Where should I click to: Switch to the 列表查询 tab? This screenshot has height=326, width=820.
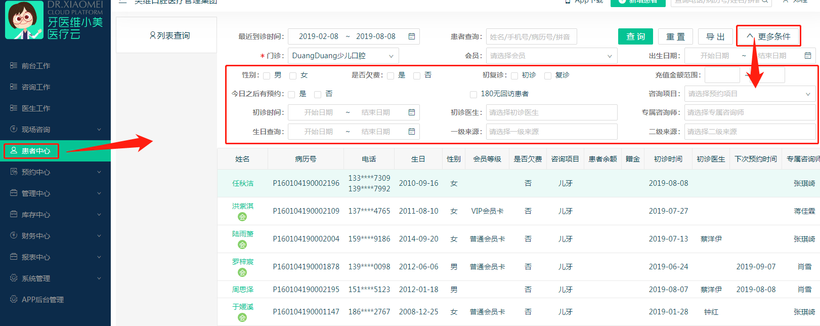[x=169, y=35]
